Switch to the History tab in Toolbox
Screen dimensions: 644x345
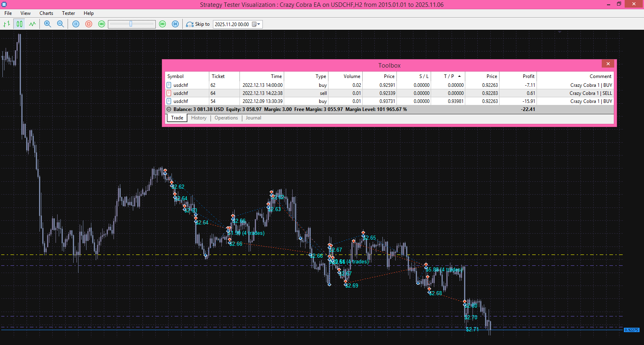(198, 118)
